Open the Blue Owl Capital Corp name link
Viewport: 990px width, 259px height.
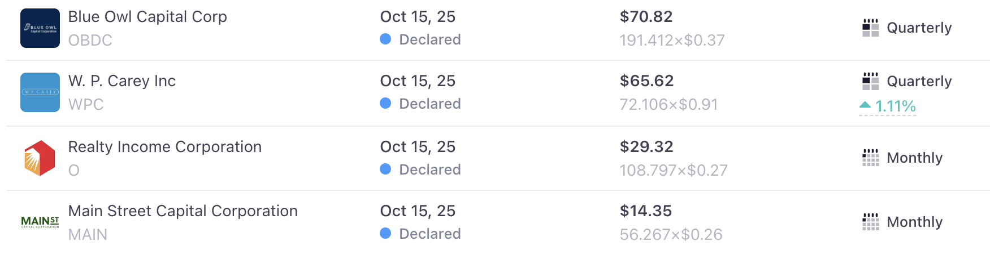click(147, 17)
